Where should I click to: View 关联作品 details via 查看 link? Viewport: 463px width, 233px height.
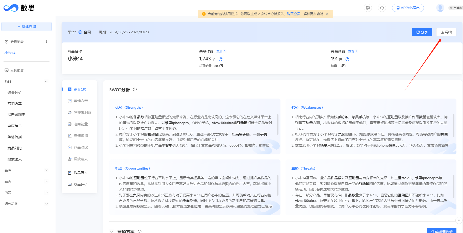[x=221, y=51]
